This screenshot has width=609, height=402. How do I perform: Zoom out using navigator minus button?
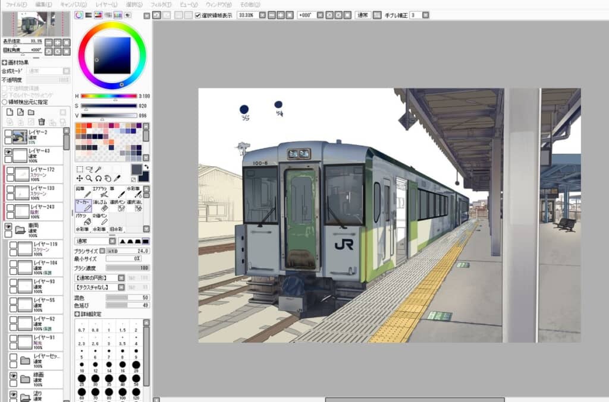coord(49,43)
